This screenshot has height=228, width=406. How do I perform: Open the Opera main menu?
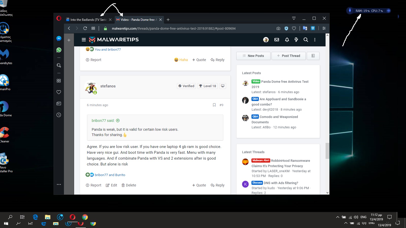[59, 18]
